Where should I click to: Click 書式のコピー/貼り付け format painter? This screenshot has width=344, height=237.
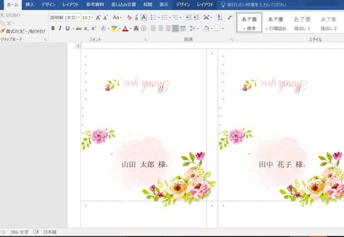point(23,31)
